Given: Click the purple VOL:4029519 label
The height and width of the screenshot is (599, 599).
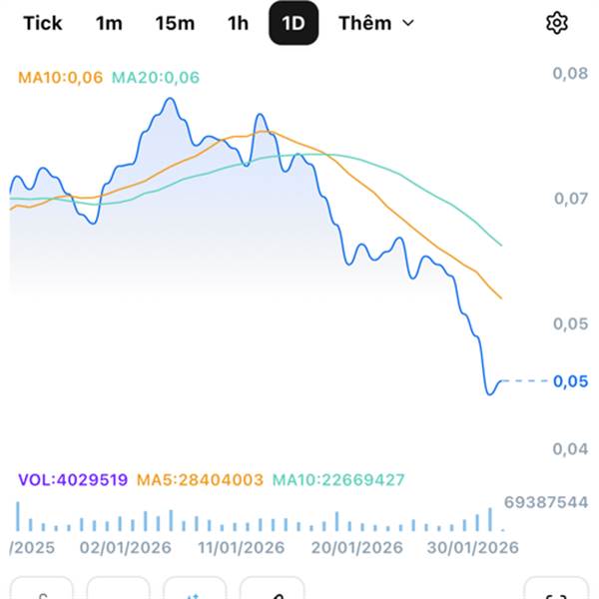Looking at the screenshot, I should [x=73, y=480].
